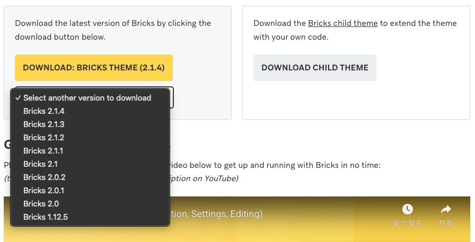Image resolution: width=475 pixels, height=242 pixels.
Task: Click the watch later clock icon
Action: coord(408,209)
